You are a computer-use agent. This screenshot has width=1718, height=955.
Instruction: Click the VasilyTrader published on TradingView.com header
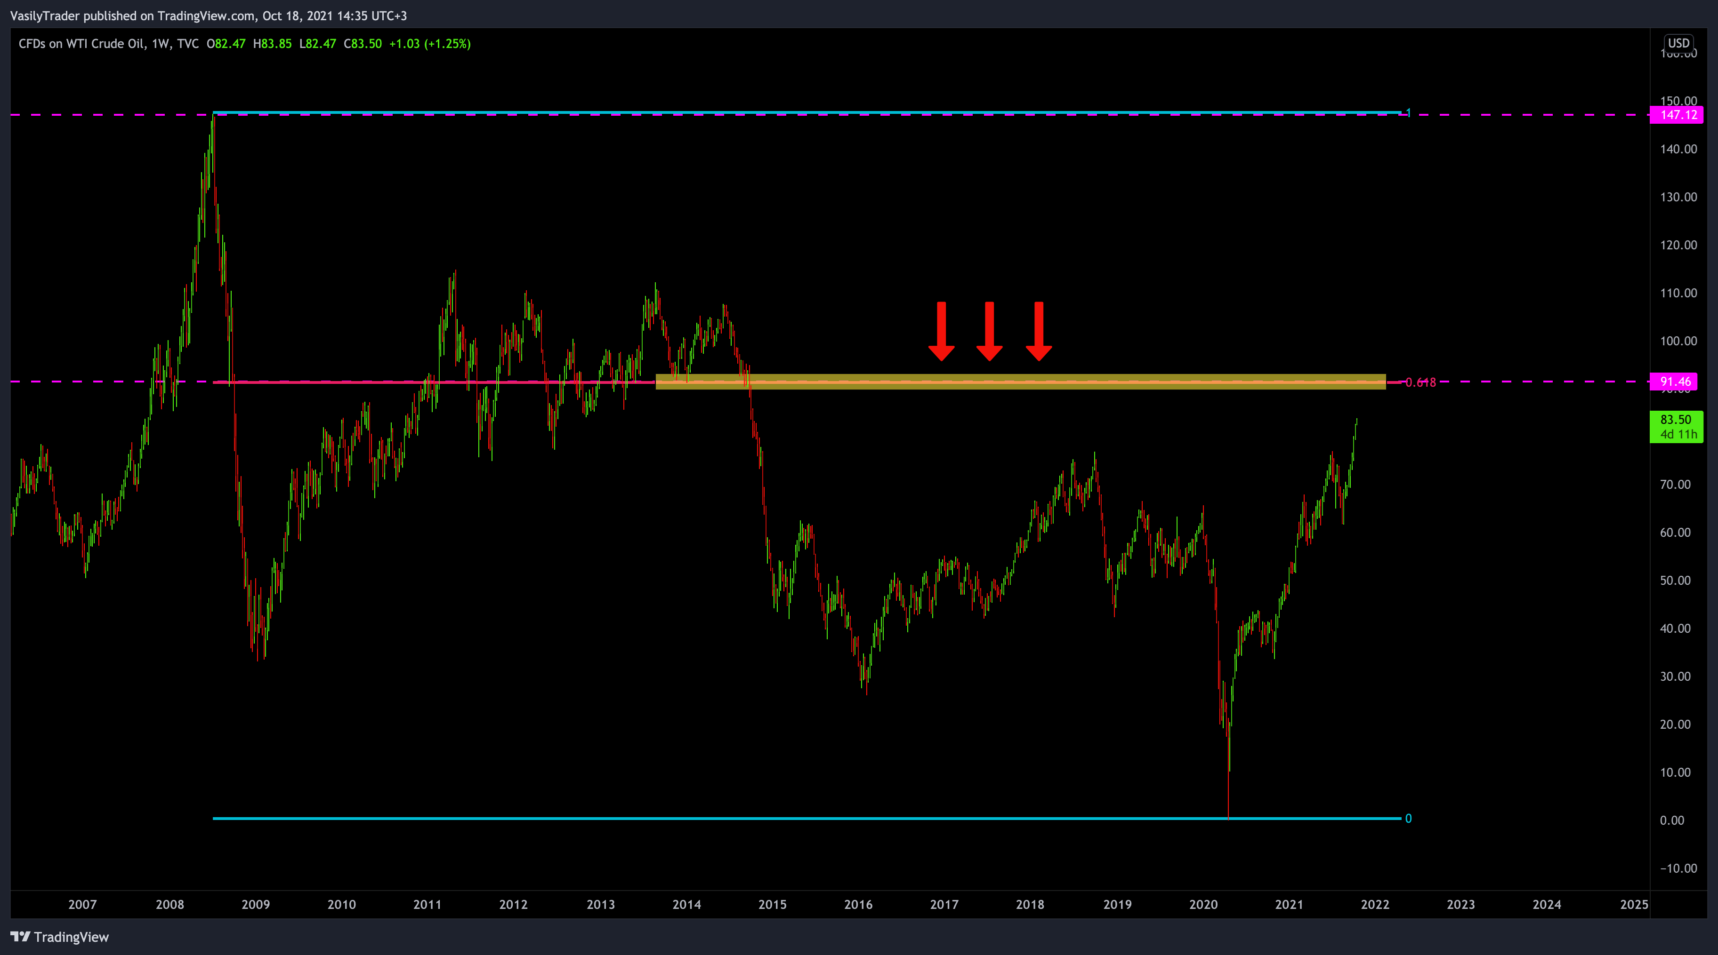(x=209, y=16)
